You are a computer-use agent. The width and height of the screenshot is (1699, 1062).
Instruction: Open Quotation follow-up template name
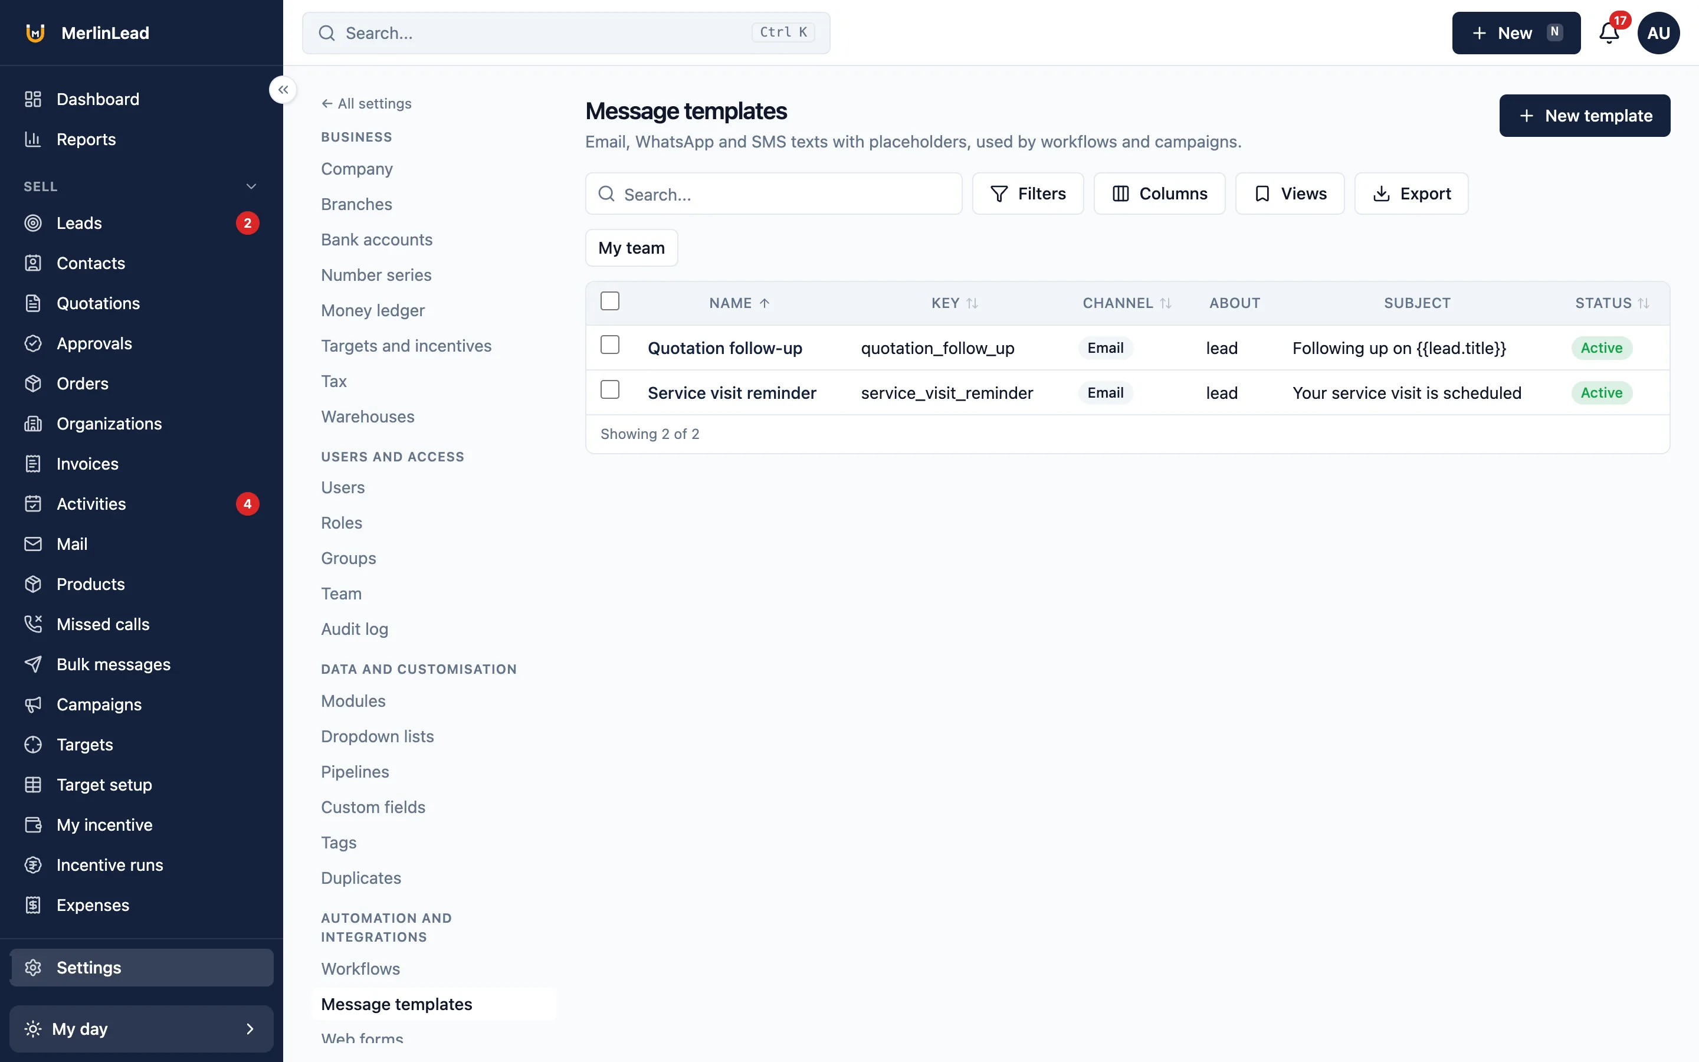coord(724,348)
